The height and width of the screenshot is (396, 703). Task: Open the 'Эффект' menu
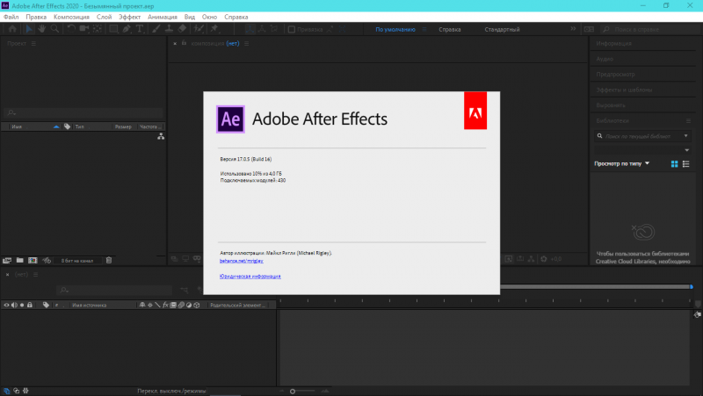129,17
